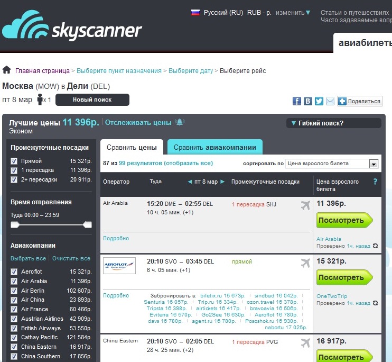Screen dimensions: 392x362
Task: Select the Сравнить цены tab
Action: pyautogui.click(x=132, y=148)
